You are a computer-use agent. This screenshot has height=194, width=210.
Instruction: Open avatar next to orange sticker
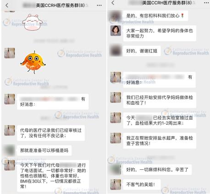pos(10,53)
